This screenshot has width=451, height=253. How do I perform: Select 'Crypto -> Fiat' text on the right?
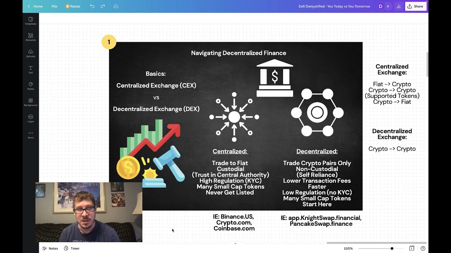[x=392, y=102]
